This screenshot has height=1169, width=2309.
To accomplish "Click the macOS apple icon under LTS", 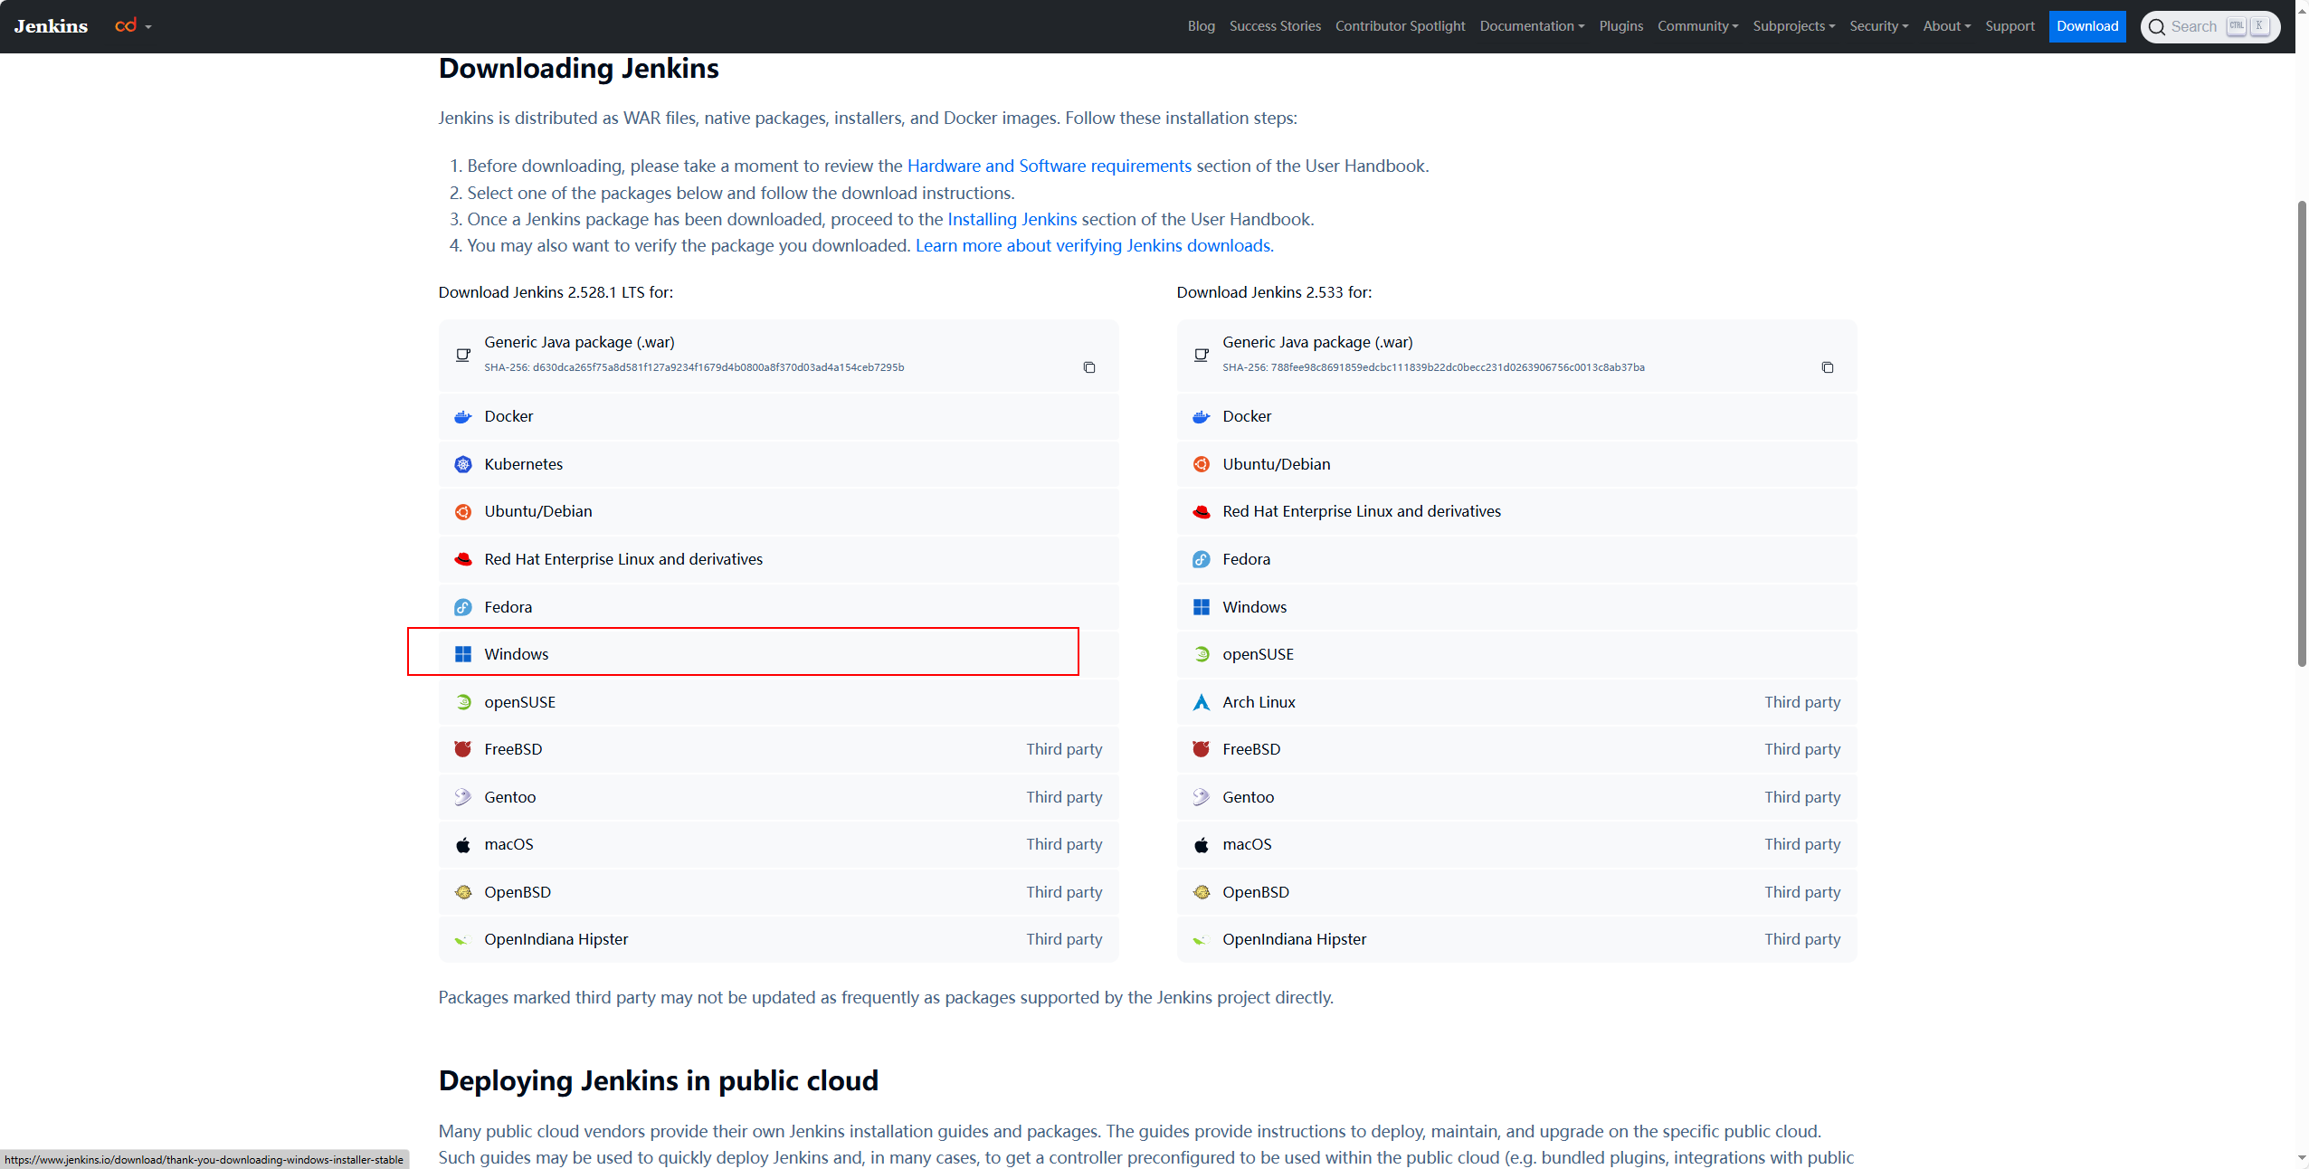I will (463, 845).
